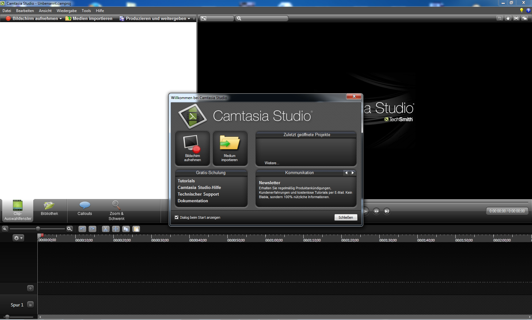
Task: Click the preview magnifier zoom field
Action: [262, 18]
